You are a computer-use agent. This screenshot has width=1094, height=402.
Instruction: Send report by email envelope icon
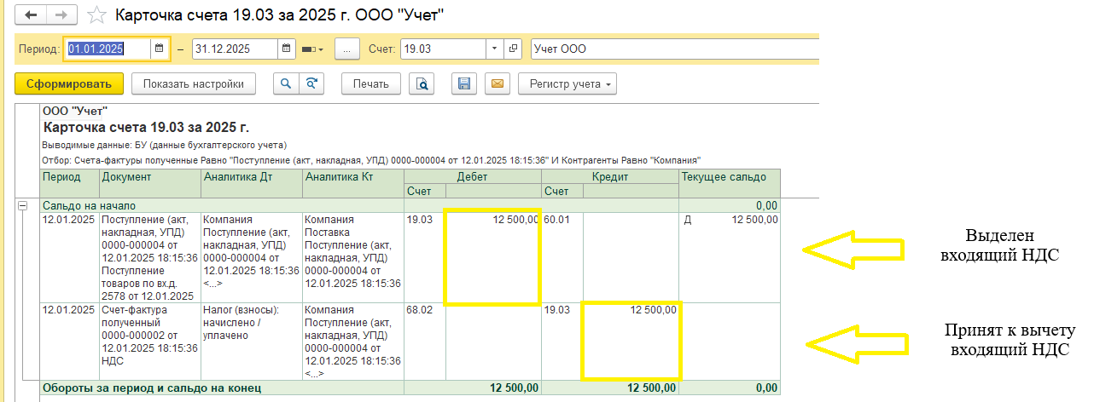tap(497, 83)
